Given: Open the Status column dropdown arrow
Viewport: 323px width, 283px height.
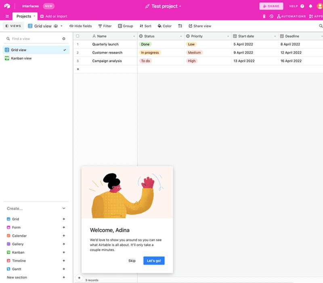Looking at the screenshot, I should tap(181, 36).
